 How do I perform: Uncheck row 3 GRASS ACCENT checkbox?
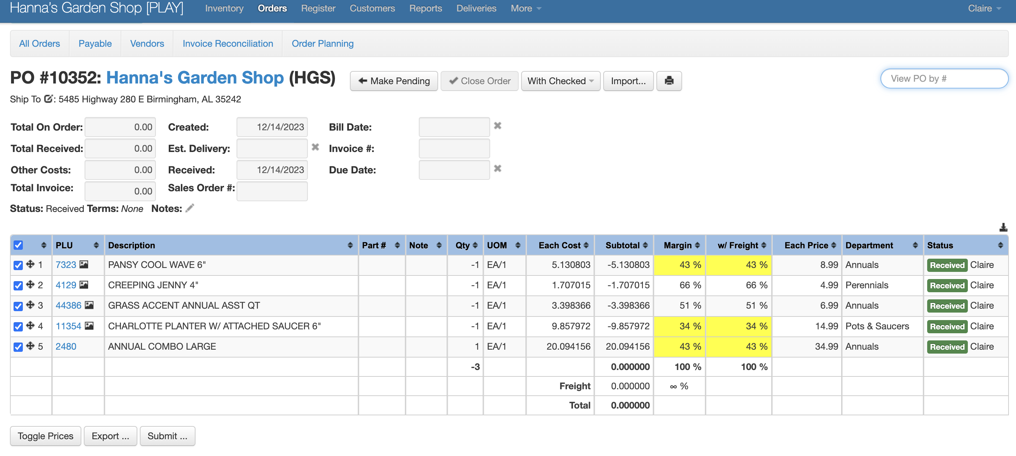(18, 306)
